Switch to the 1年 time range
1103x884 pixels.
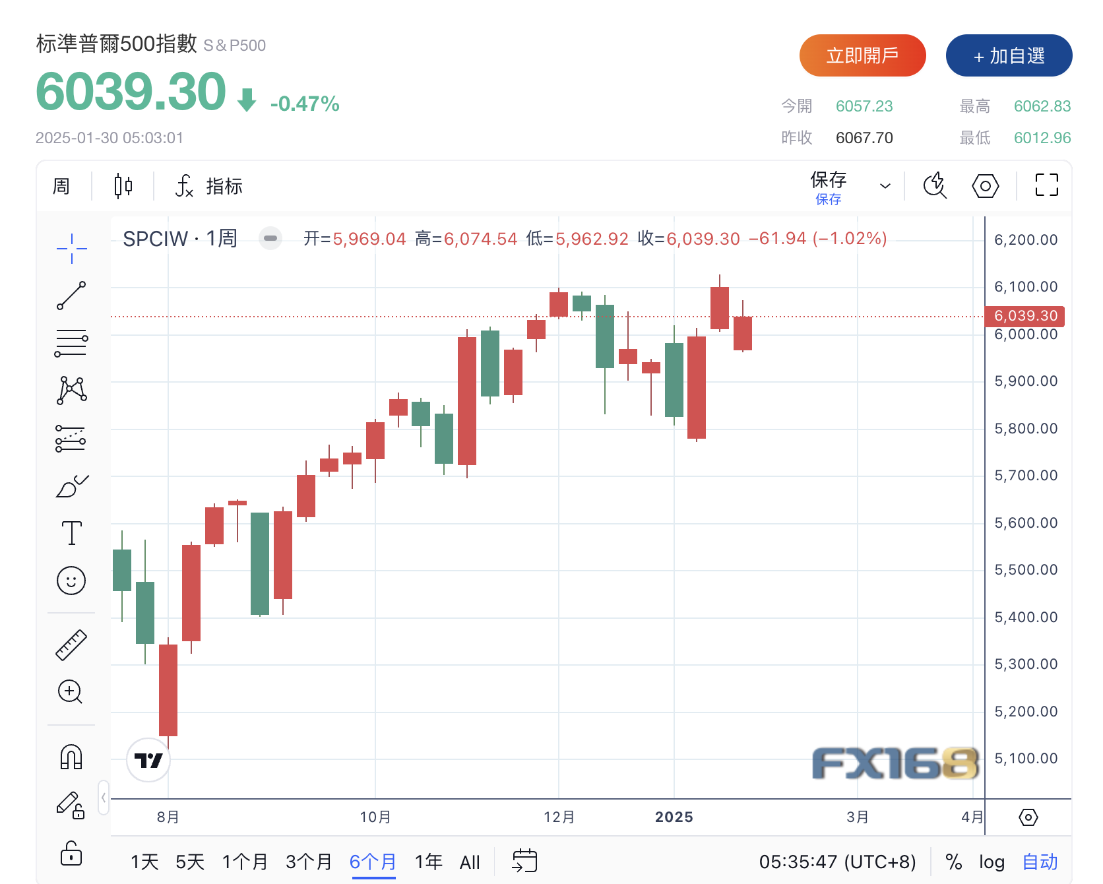pyautogui.click(x=428, y=862)
